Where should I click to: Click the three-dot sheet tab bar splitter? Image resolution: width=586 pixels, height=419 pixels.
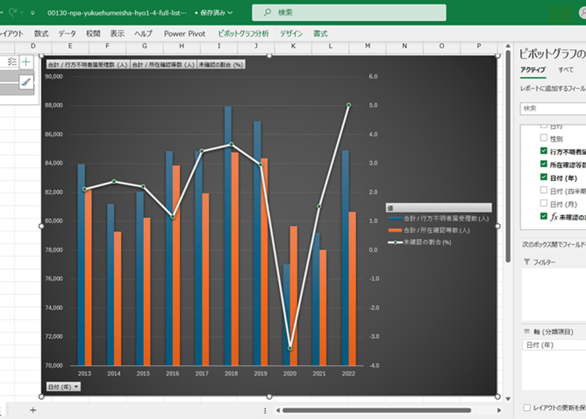click(265, 411)
